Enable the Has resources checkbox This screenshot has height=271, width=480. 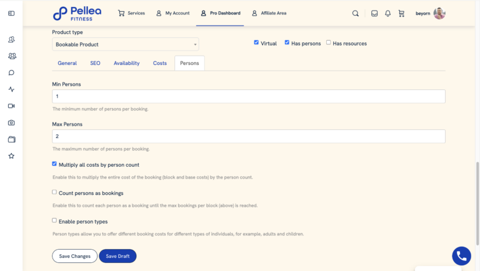click(329, 42)
